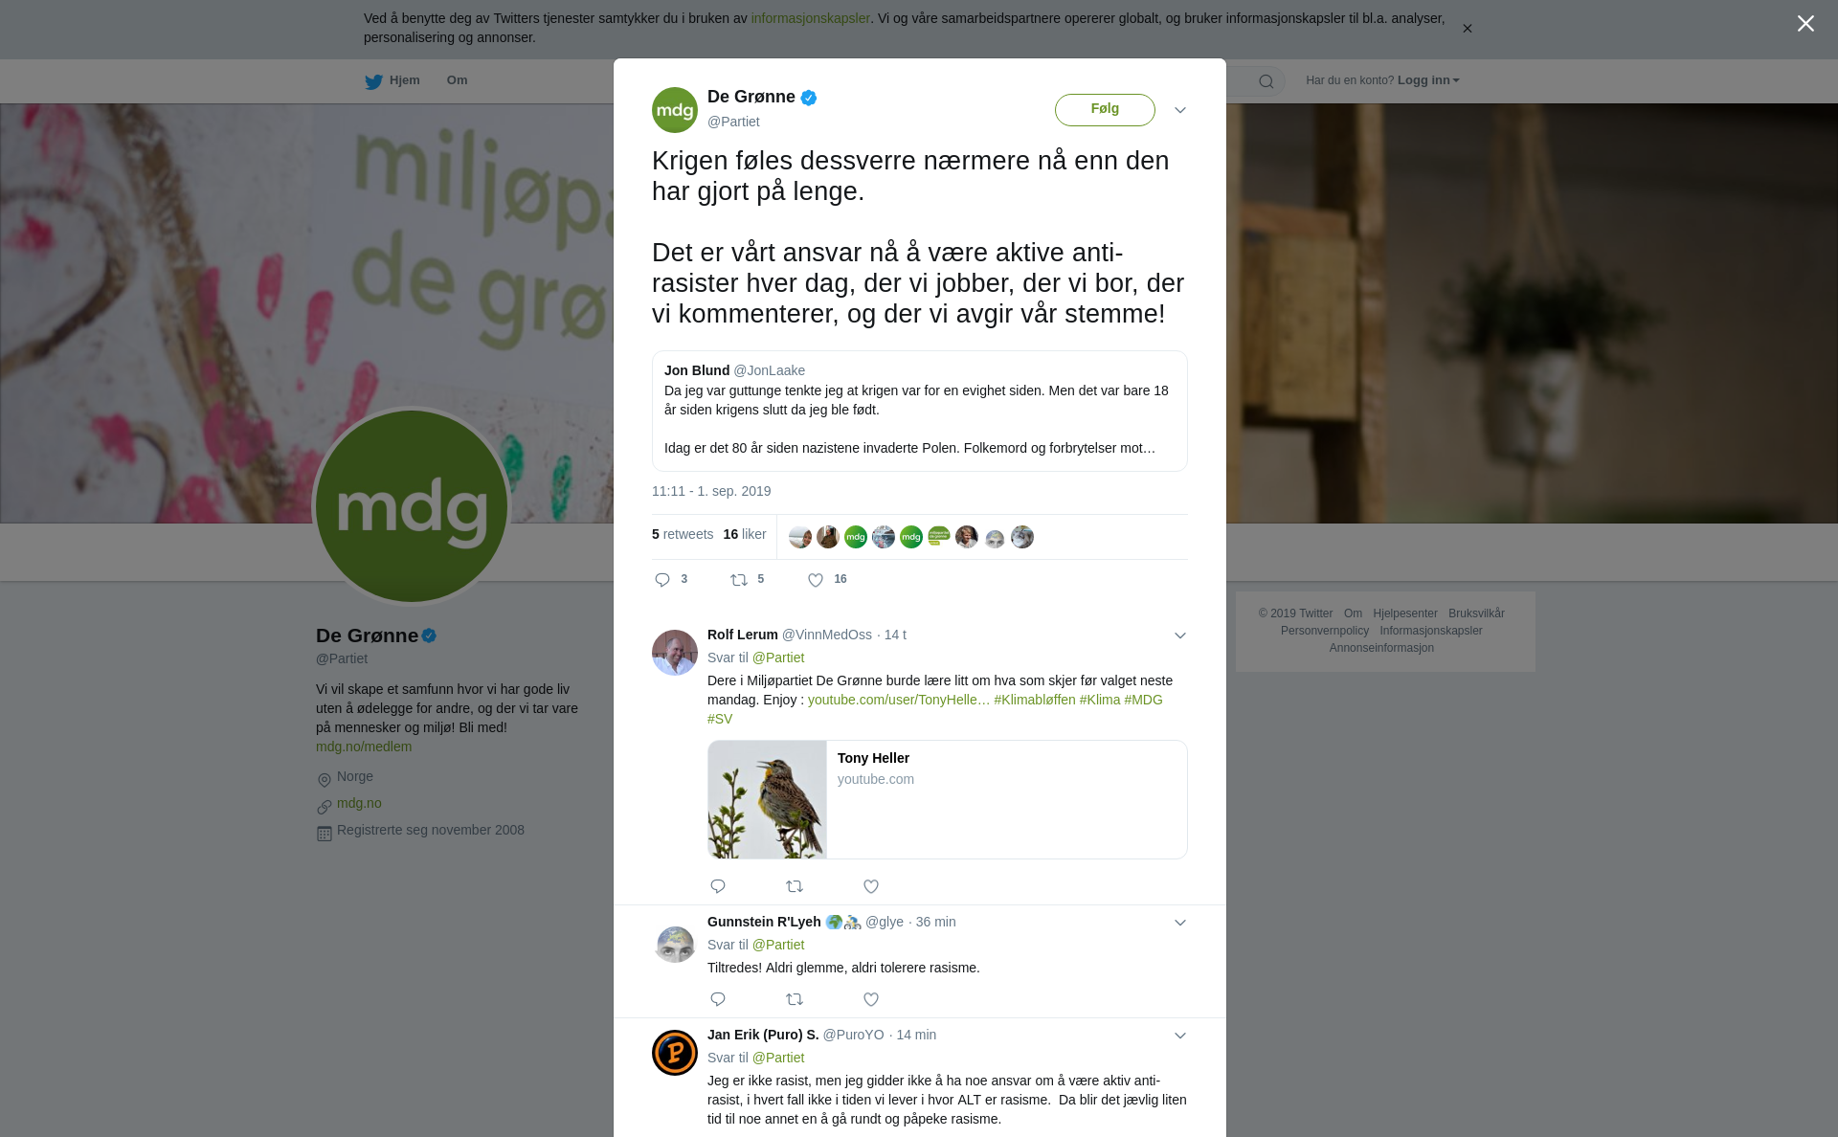This screenshot has height=1137, width=1838.
Task: Open the Tony Heller YouTube card thumbnail
Action: 768,799
